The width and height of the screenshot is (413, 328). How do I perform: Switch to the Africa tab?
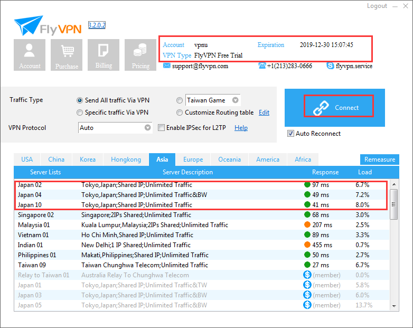(303, 160)
